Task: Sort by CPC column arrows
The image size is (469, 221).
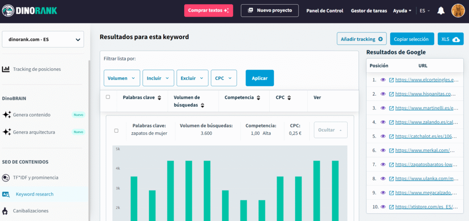Action: click(289, 97)
